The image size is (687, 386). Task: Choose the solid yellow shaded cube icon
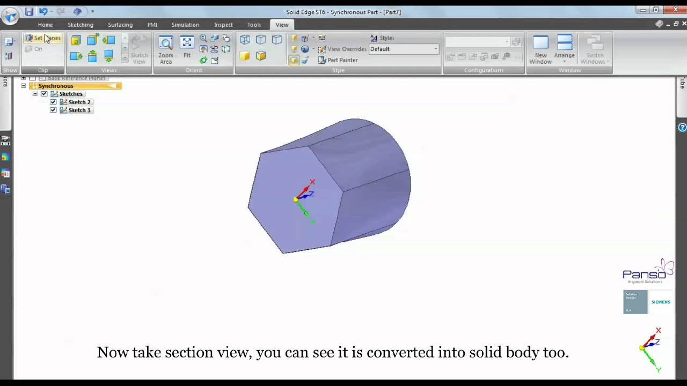pos(245,56)
